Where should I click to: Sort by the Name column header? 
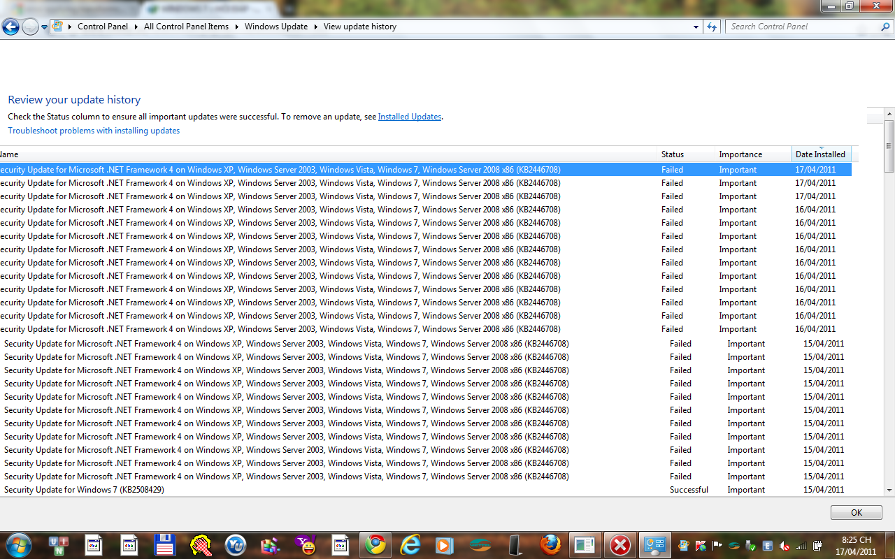click(x=329, y=154)
